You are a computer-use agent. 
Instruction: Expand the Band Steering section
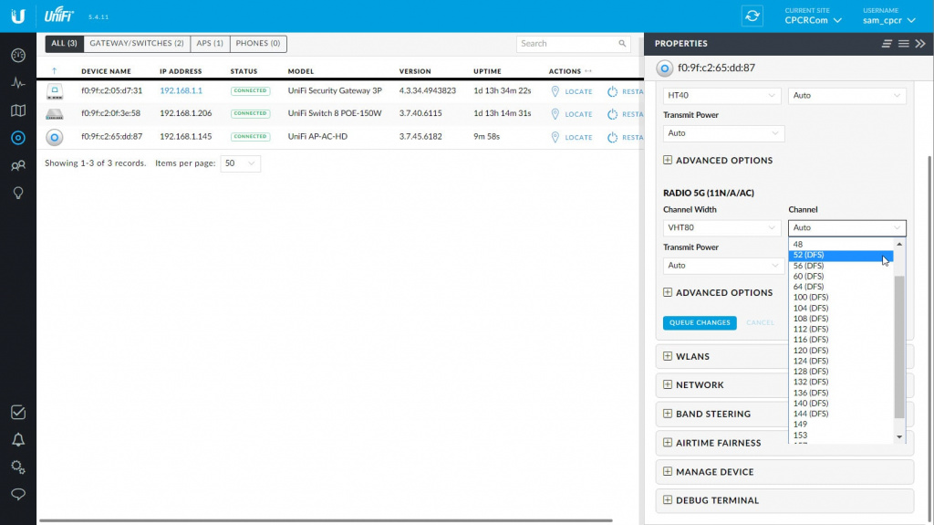[712, 414]
